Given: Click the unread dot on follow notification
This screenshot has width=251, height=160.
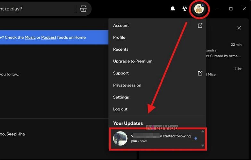Looking at the screenshot, I should coord(196,139).
